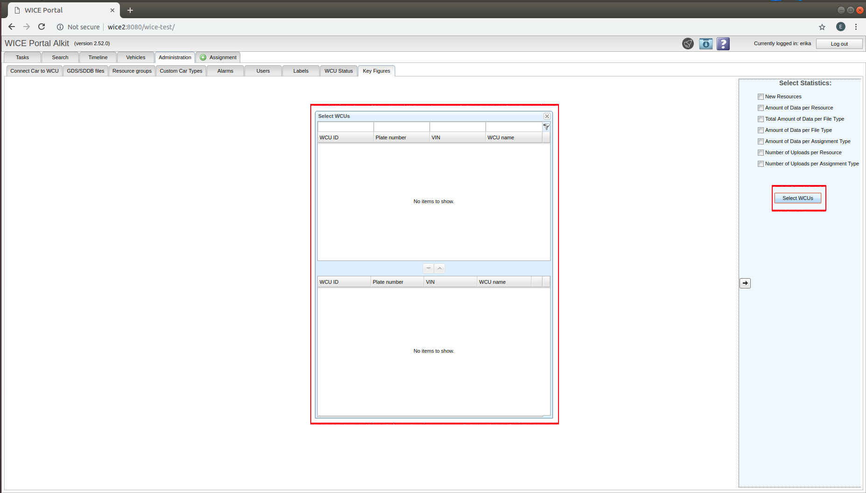Image resolution: width=866 pixels, height=493 pixels.
Task: Click the funnel filter icon in Select WCUs
Action: (546, 127)
